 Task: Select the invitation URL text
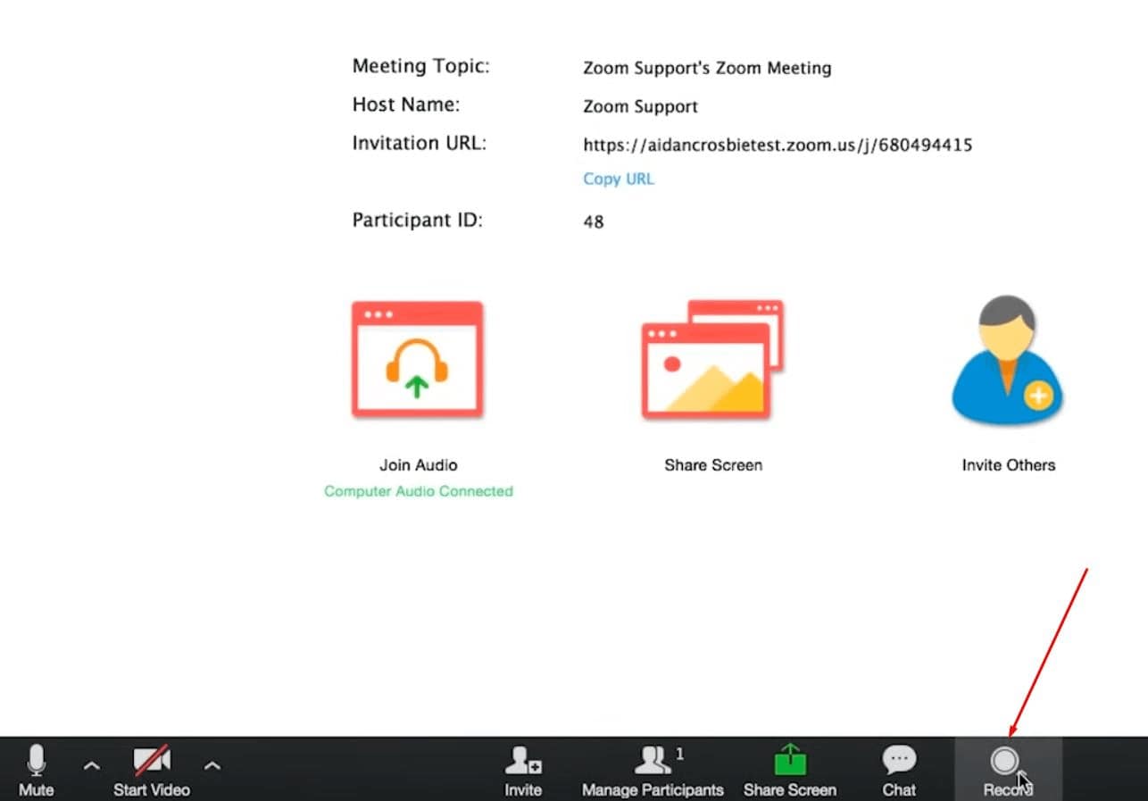[778, 145]
